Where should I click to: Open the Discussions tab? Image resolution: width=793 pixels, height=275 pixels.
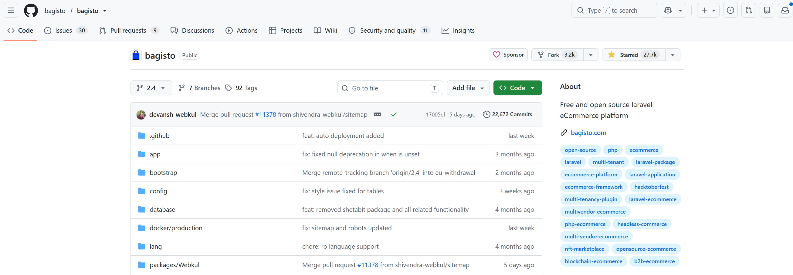pos(192,30)
